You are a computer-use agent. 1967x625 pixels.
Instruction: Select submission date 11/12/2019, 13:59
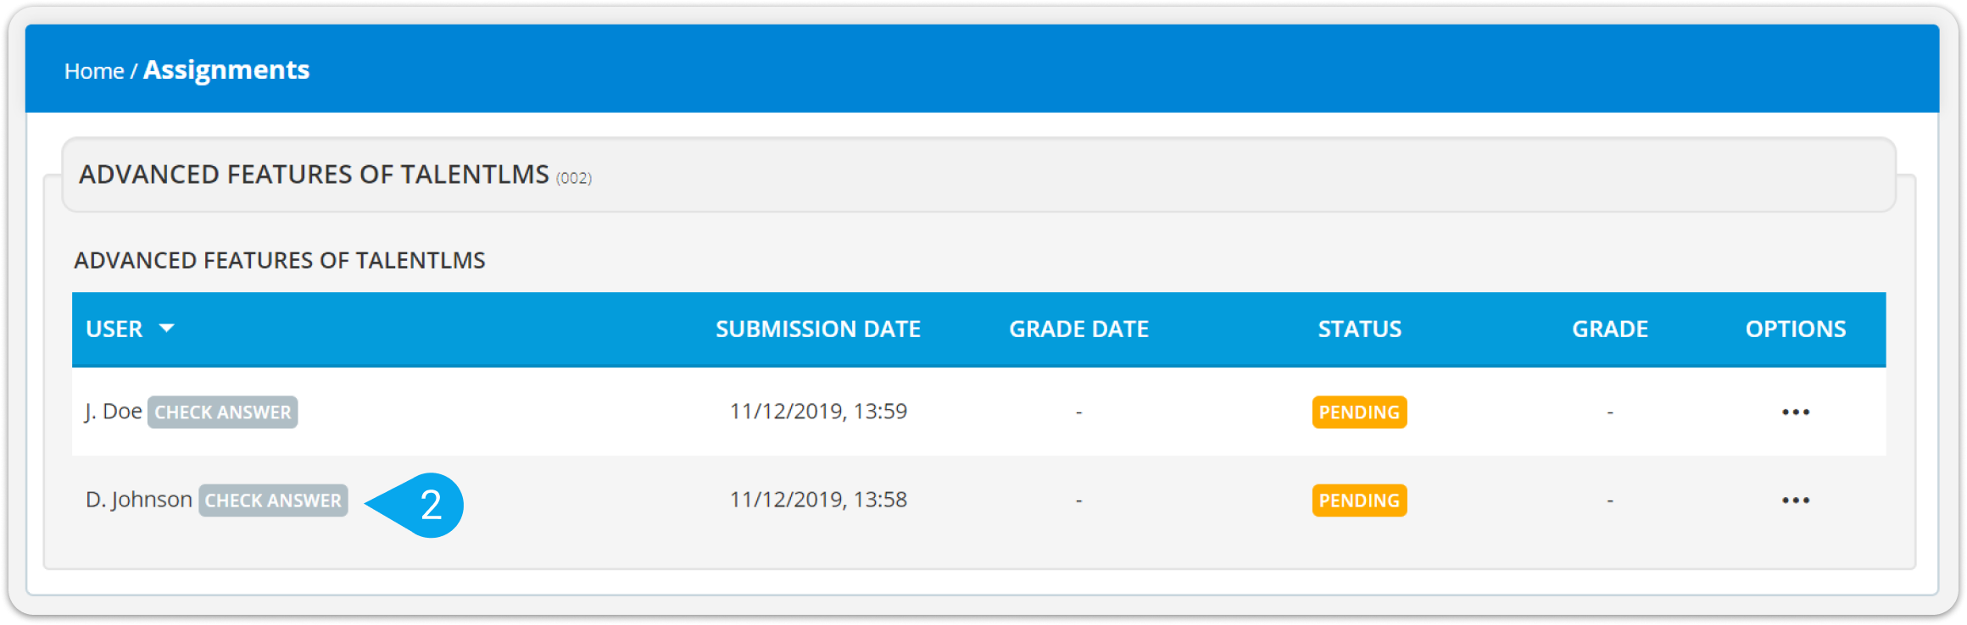tap(818, 412)
